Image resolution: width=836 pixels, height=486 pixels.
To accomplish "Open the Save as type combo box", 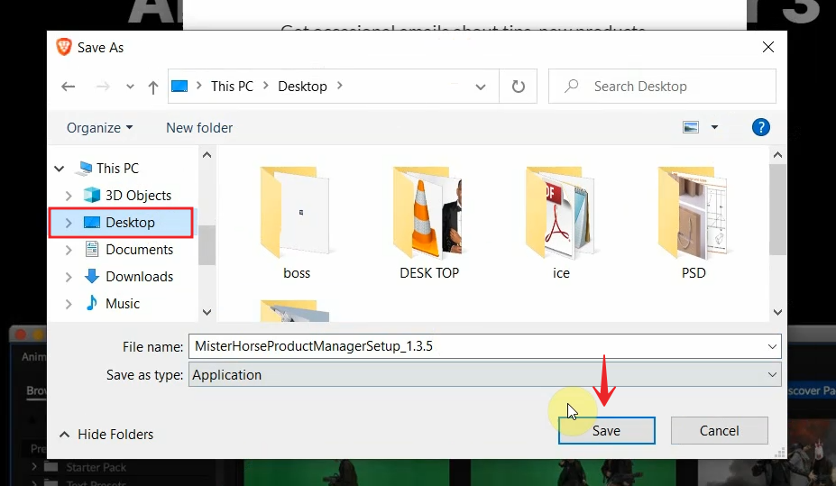I will (484, 374).
